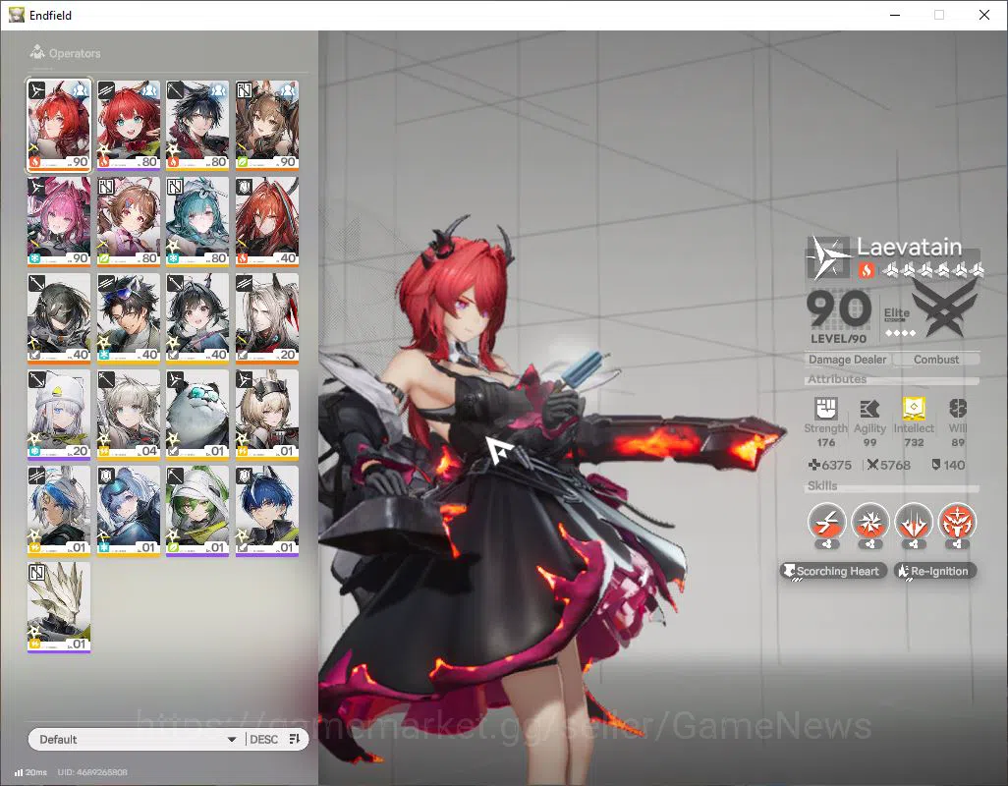Open the triple downward blades skill icon
This screenshot has height=786, width=1008.
[x=914, y=521]
